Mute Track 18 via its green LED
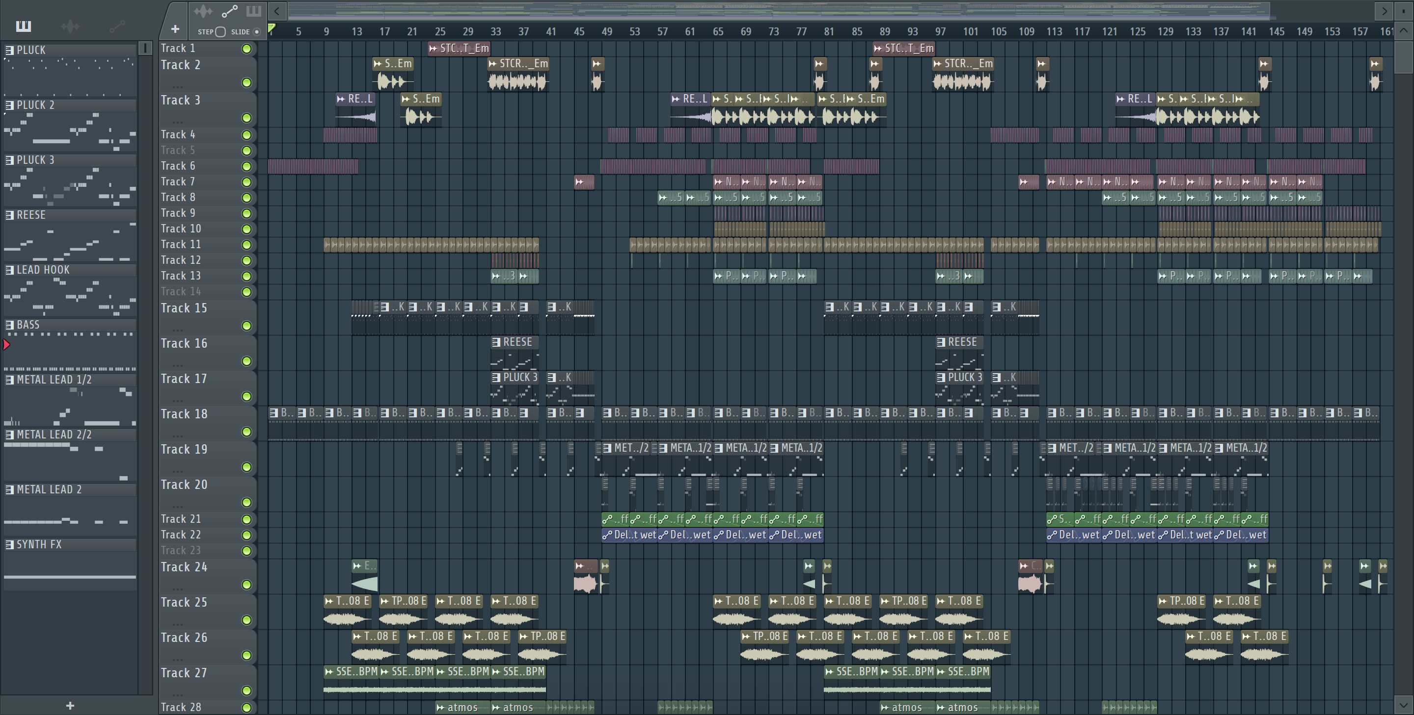Viewport: 1414px width, 715px height. coord(247,432)
